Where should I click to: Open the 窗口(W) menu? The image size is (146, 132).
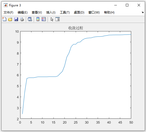click(x=94, y=13)
